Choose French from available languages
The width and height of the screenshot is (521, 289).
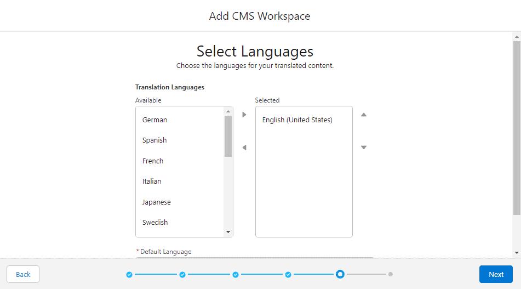coord(153,161)
